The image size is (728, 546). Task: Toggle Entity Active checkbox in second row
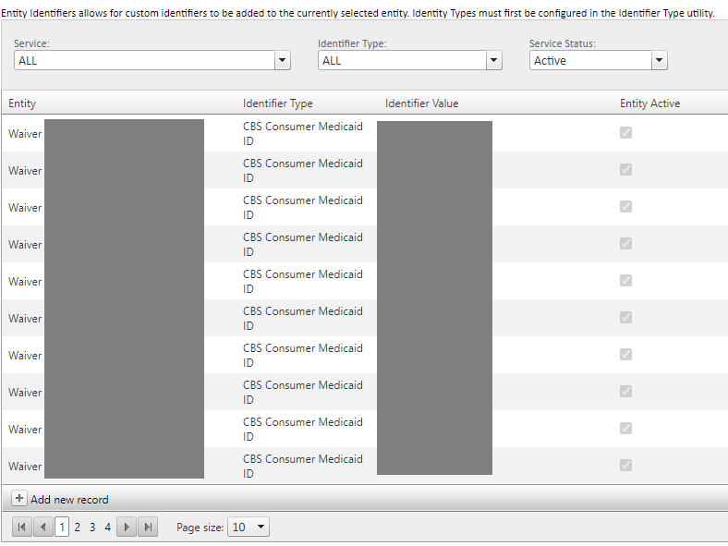(625, 169)
